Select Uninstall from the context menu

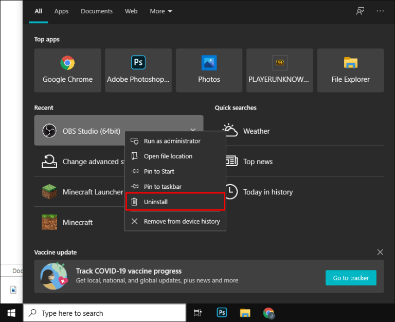pyautogui.click(x=175, y=202)
